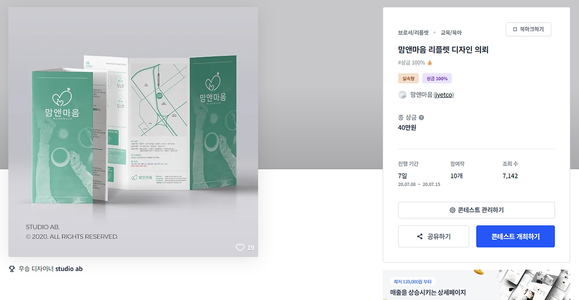This screenshot has height=300, width=579.
Task: Open winning designer studio ab profile
Action: (x=69, y=269)
